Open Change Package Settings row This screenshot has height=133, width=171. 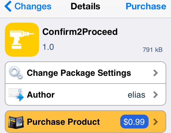coord(85,73)
